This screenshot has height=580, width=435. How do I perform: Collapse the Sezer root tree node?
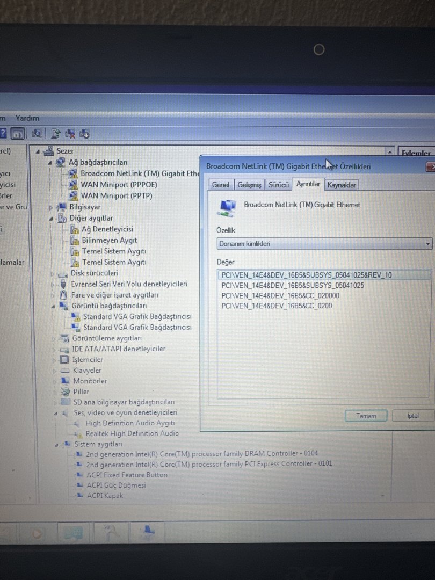38,151
